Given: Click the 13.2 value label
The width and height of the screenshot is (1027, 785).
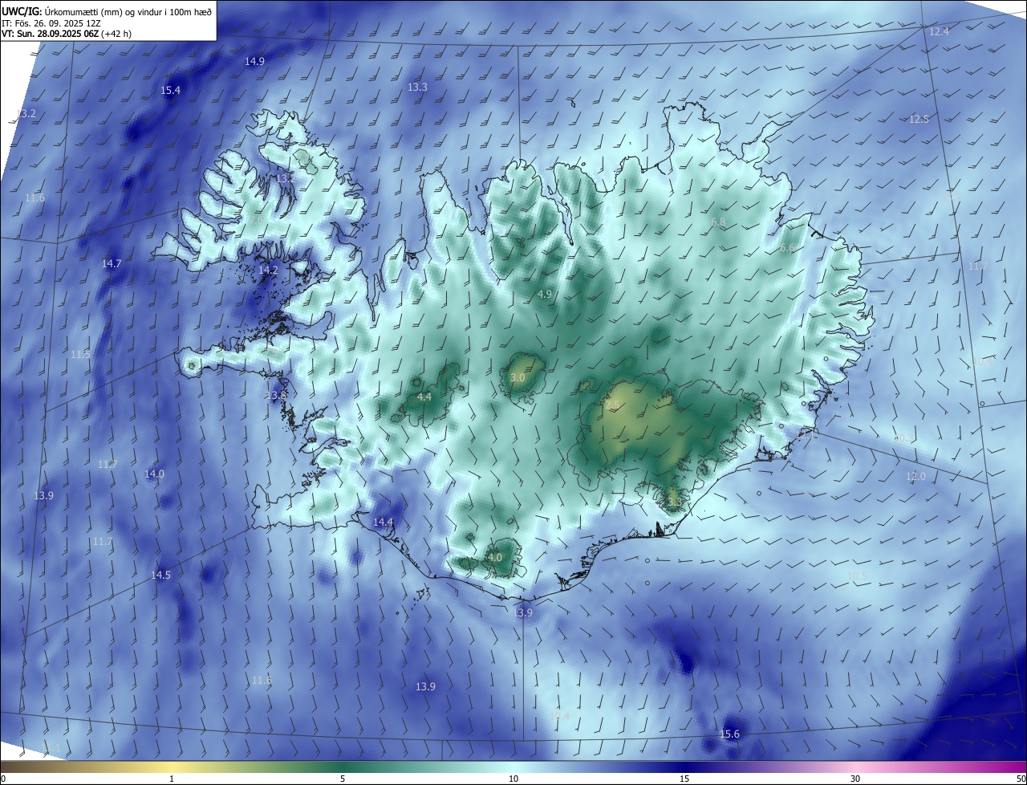Looking at the screenshot, I should pyautogui.click(x=26, y=114).
